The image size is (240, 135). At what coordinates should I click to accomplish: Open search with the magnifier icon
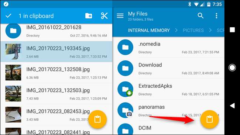200,15
